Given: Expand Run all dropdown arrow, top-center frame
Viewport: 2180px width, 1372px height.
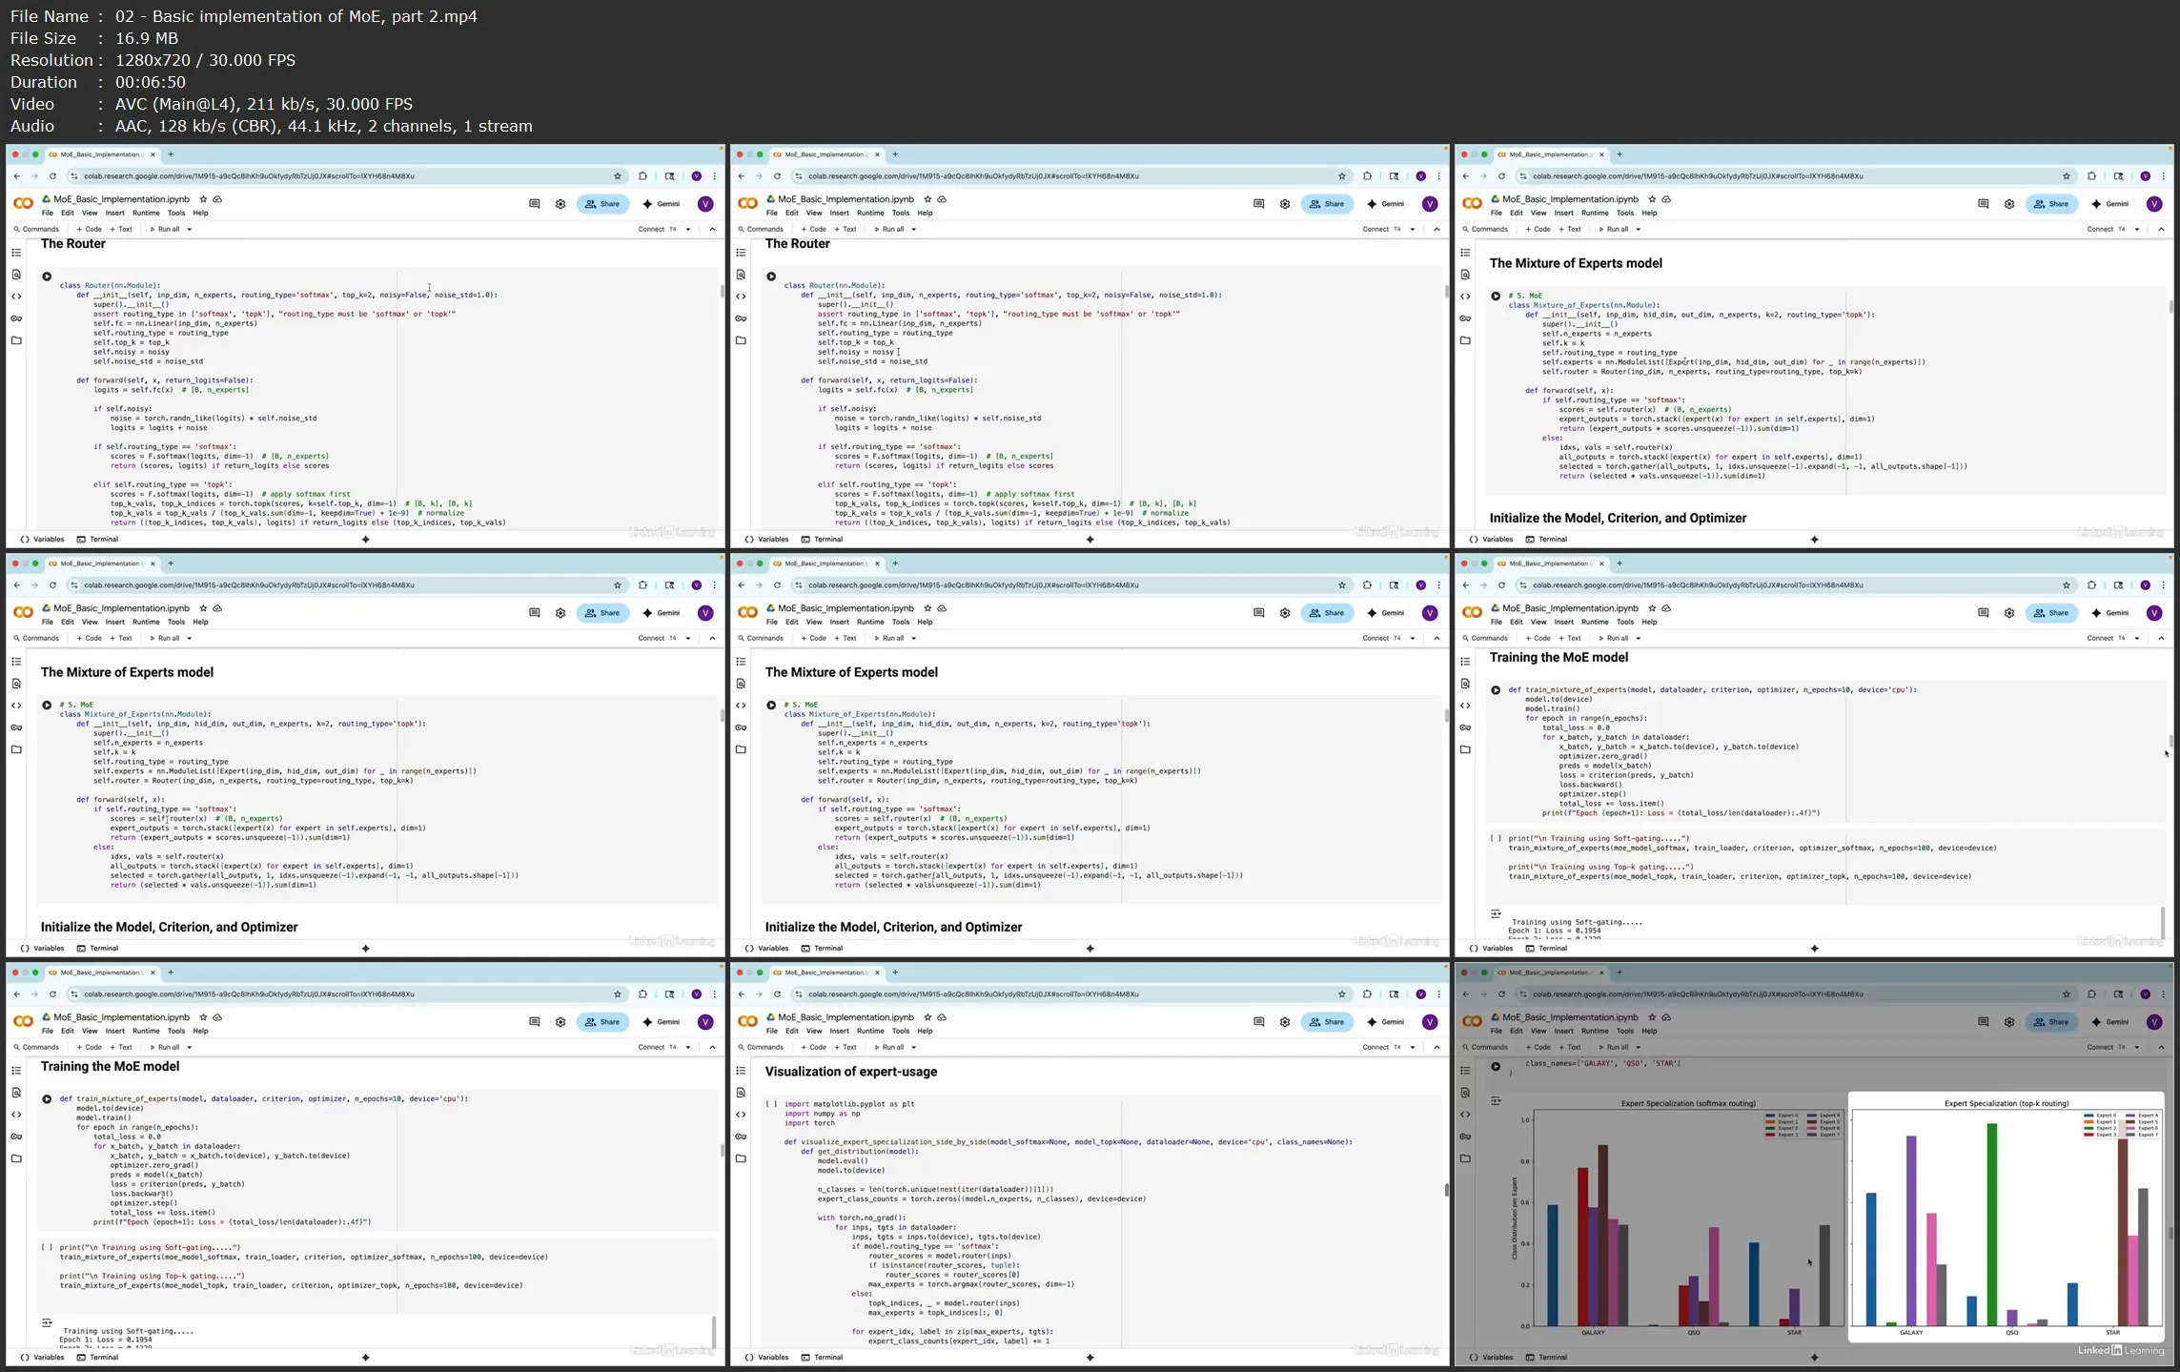Looking at the screenshot, I should tap(913, 230).
